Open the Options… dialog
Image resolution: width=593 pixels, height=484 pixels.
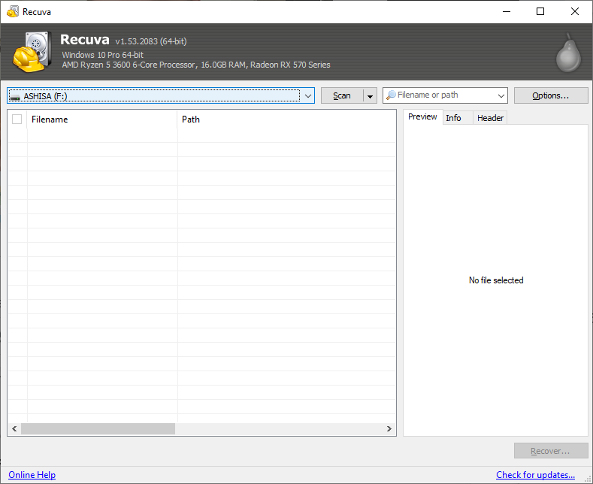551,95
